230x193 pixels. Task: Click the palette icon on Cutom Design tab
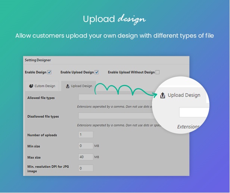click(31, 86)
